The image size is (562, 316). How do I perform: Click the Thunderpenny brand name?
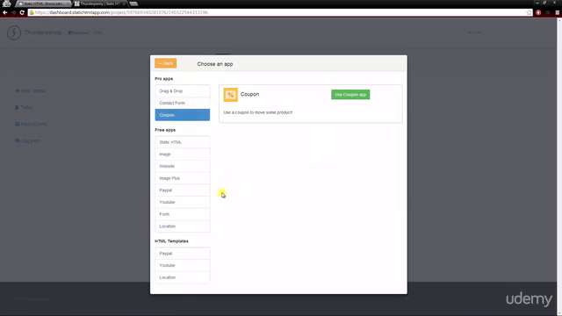coord(43,32)
